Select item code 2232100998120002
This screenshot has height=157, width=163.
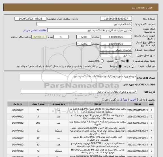(x=138, y=151)
